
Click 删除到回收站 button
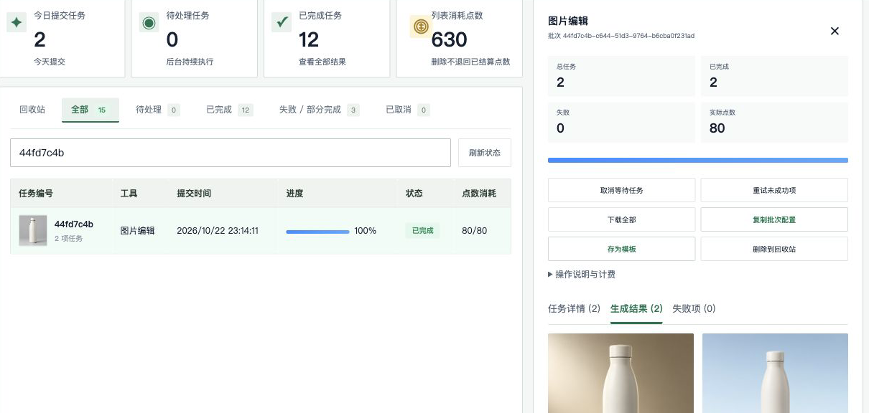tap(774, 249)
